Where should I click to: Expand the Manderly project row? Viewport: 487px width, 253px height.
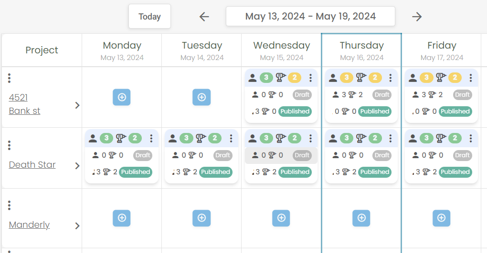[x=77, y=226]
